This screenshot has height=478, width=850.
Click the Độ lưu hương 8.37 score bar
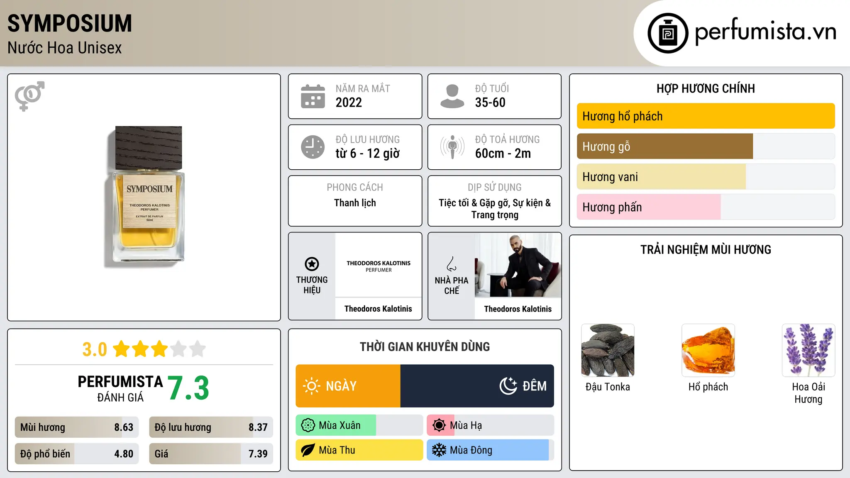211,427
